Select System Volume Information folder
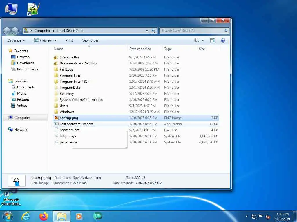Screen dimensions: 297x222 coord(81,100)
